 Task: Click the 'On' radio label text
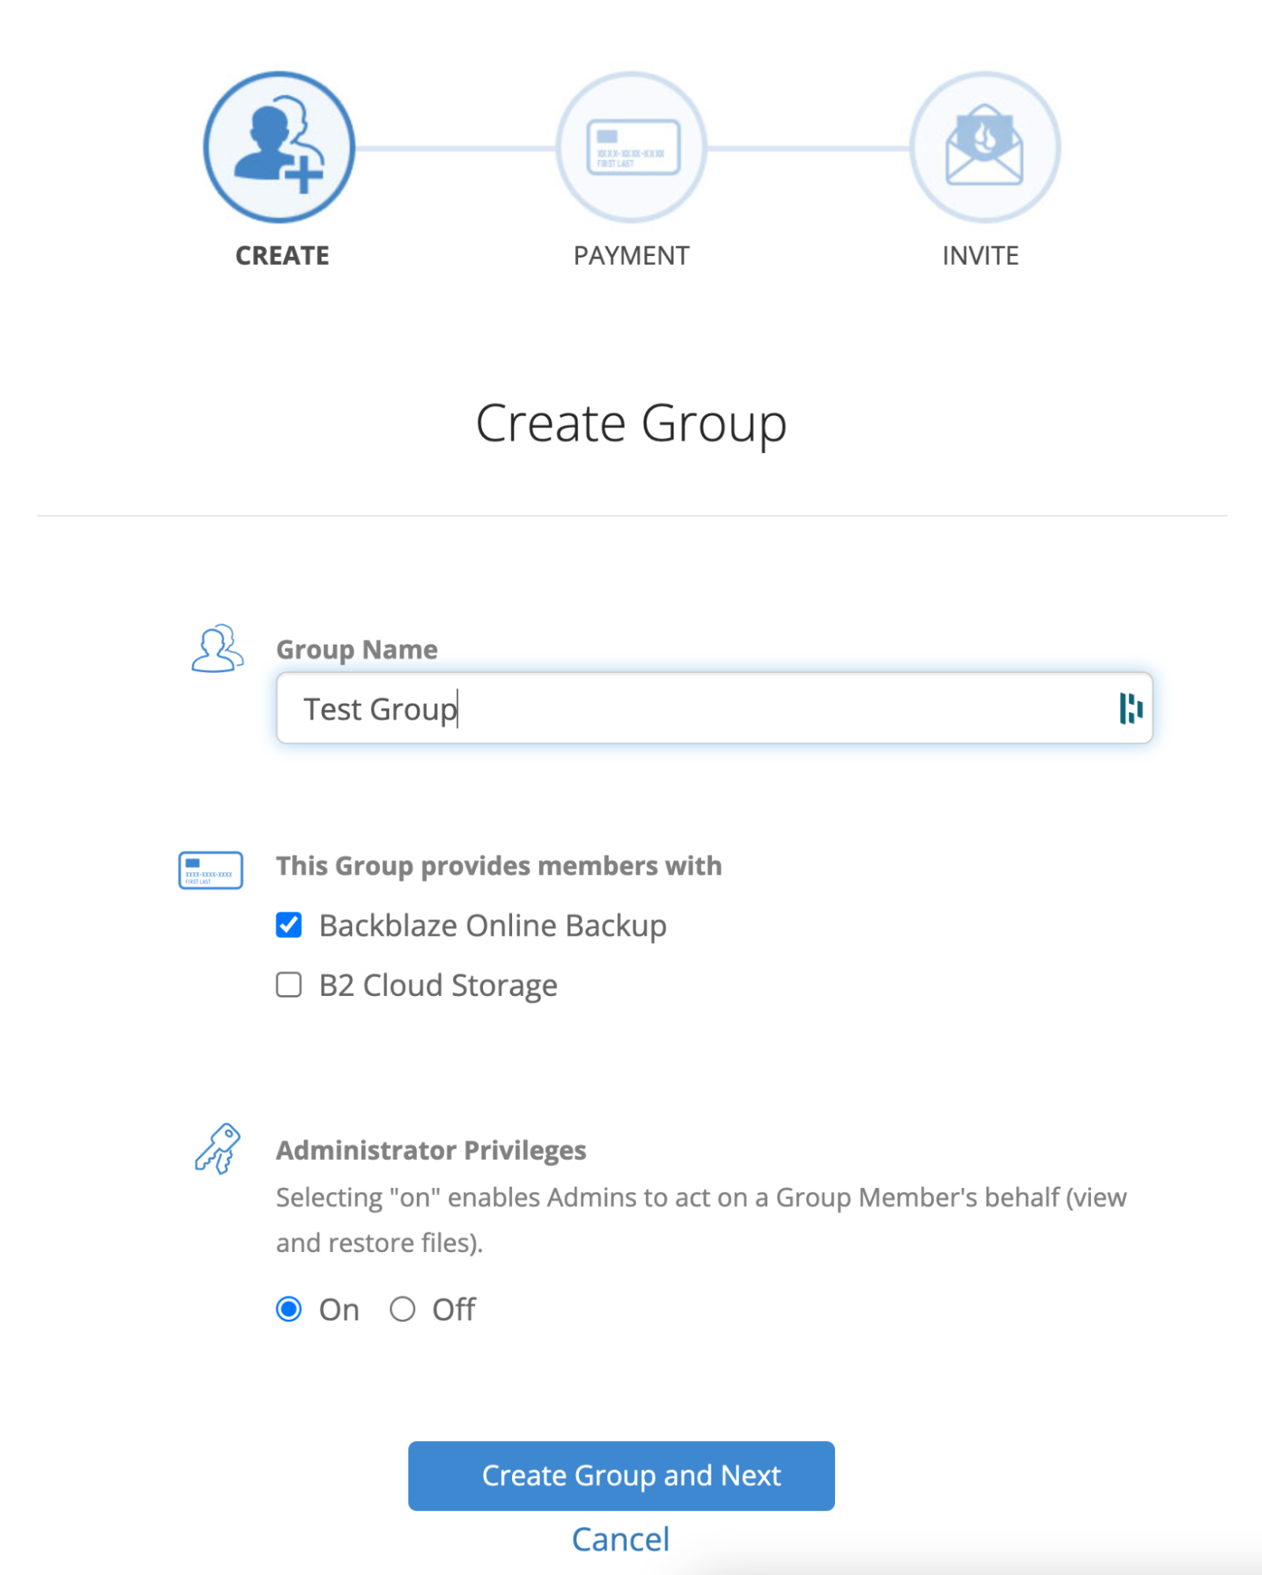pyautogui.click(x=340, y=1310)
